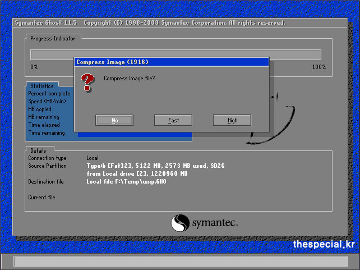
Task: Select High compression option
Action: (x=232, y=120)
